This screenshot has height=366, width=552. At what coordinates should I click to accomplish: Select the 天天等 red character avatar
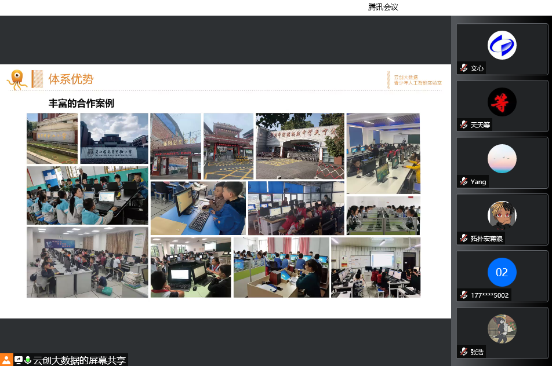(x=502, y=102)
